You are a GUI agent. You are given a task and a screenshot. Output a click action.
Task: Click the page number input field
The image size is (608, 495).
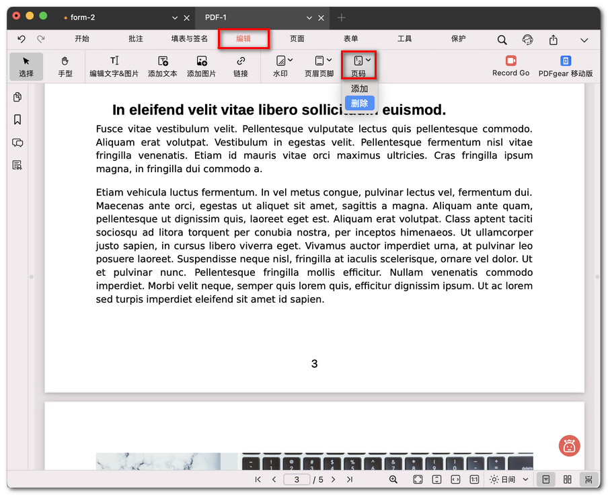pyautogui.click(x=297, y=480)
